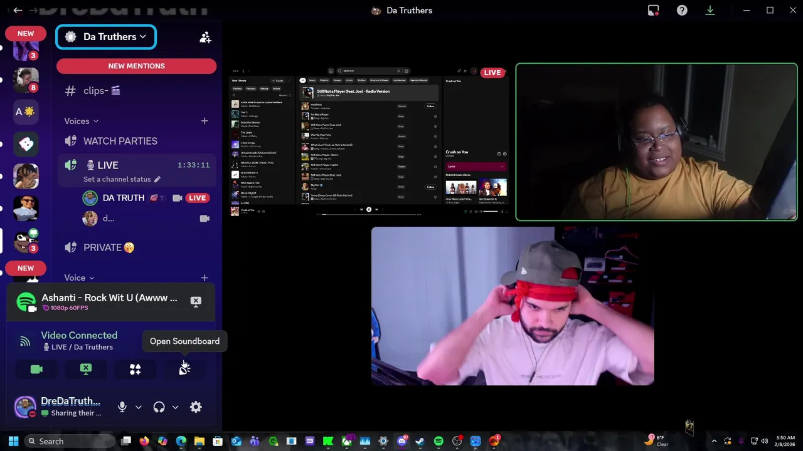Viewport: 803px width, 451px height.
Task: Open microphone input options chevron
Action: 139,407
